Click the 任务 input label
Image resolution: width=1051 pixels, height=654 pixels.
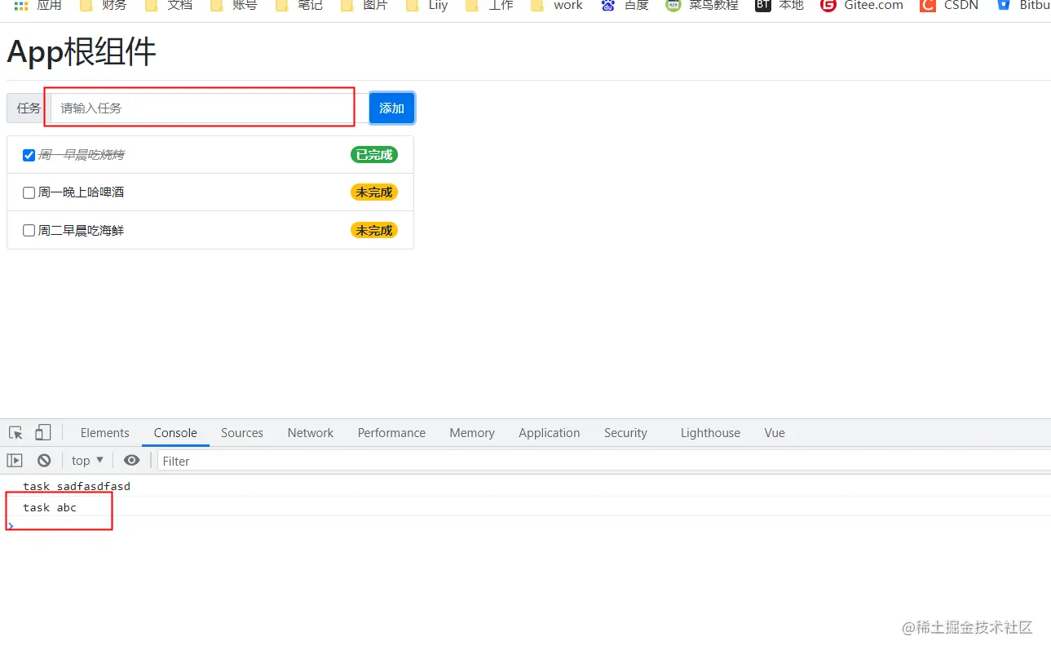[x=29, y=108]
